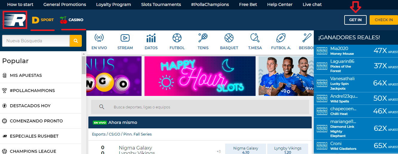Click the CS:GO breadcrumb link

(114, 134)
